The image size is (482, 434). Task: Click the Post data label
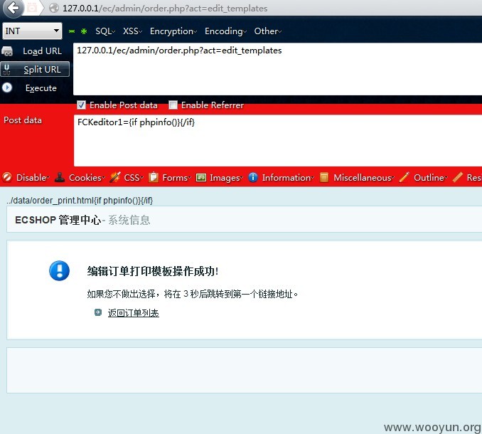click(23, 120)
